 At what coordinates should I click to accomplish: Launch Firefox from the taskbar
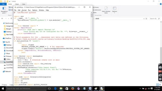[x=73, y=88]
